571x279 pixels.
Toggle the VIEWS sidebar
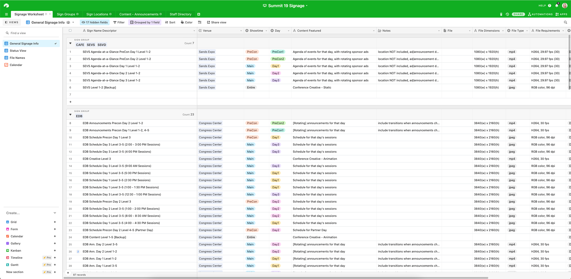click(x=12, y=22)
